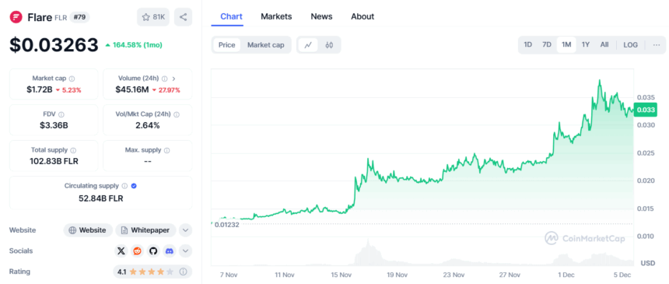Image resolution: width=669 pixels, height=284 pixels.
Task: Switch to the Markets tab
Action: tap(276, 16)
